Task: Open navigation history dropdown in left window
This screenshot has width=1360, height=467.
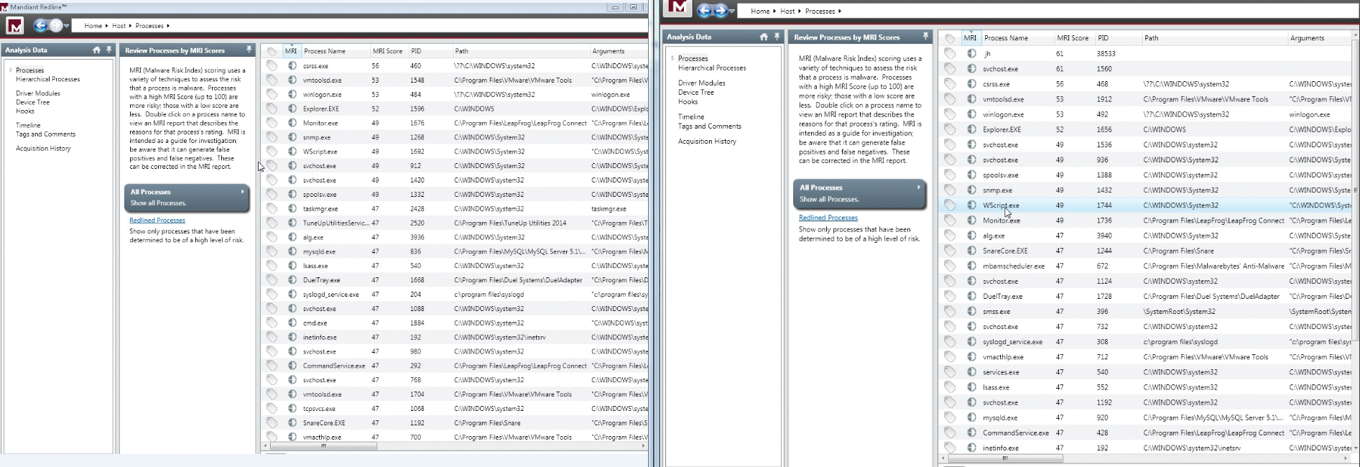Action: 66,27
